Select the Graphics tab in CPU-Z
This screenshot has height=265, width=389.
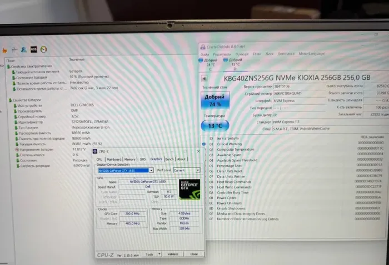[156, 159]
